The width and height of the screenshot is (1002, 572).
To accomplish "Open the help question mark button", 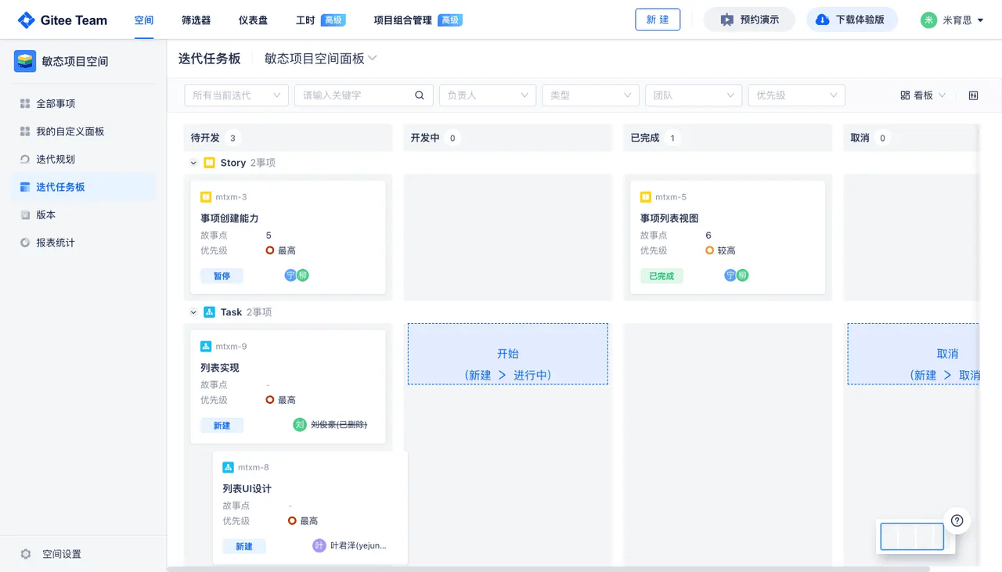I will (x=957, y=520).
